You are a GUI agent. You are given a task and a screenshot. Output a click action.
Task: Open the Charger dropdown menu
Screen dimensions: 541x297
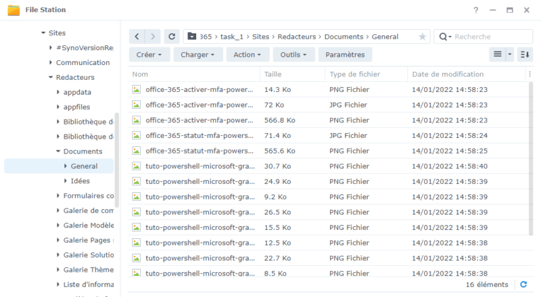pos(197,55)
